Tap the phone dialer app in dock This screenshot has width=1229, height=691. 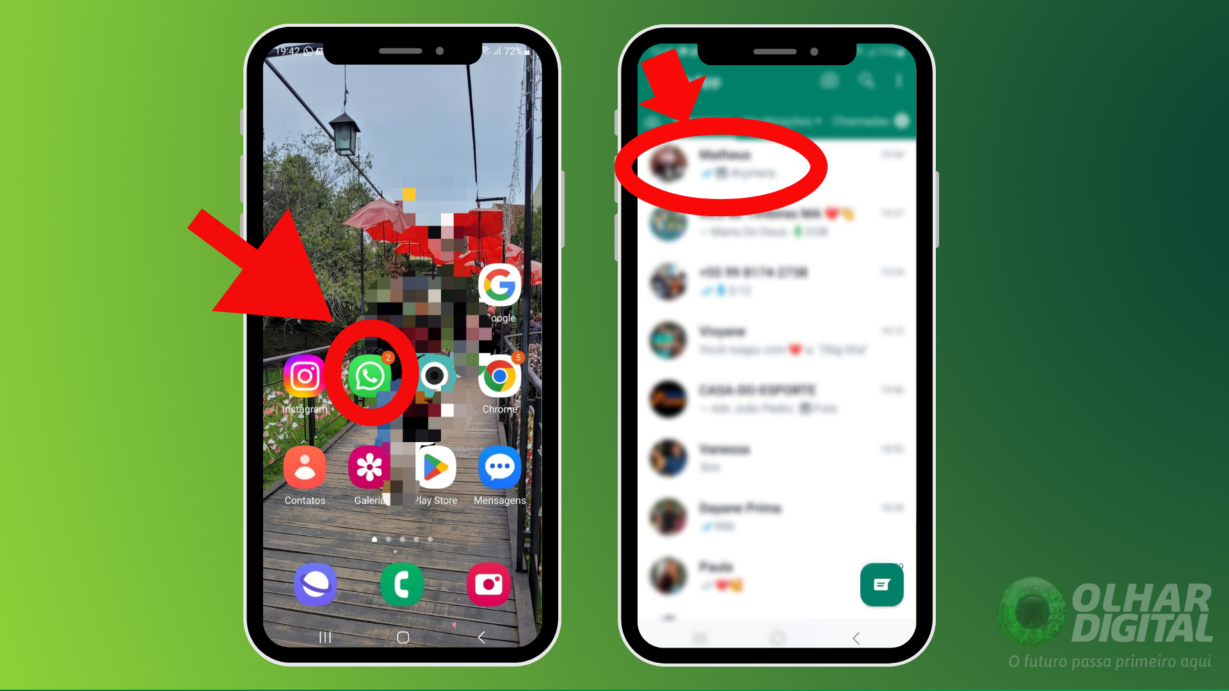click(x=403, y=584)
